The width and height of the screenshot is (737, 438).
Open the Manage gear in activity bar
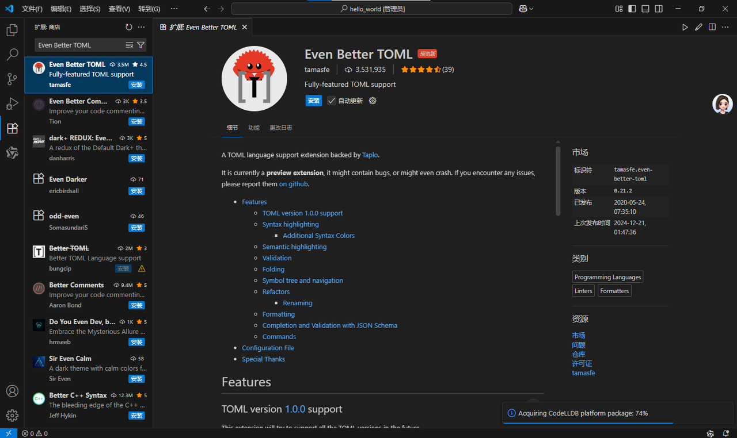(12, 415)
